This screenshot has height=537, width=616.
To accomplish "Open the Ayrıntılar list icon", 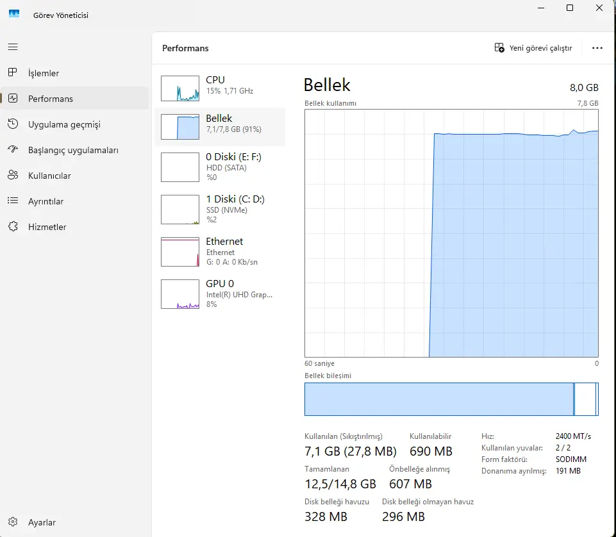I will (x=13, y=201).
